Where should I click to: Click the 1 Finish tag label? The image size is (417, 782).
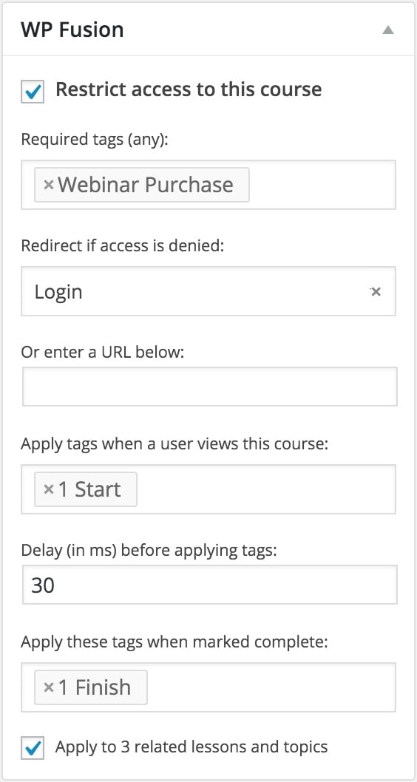point(95,687)
